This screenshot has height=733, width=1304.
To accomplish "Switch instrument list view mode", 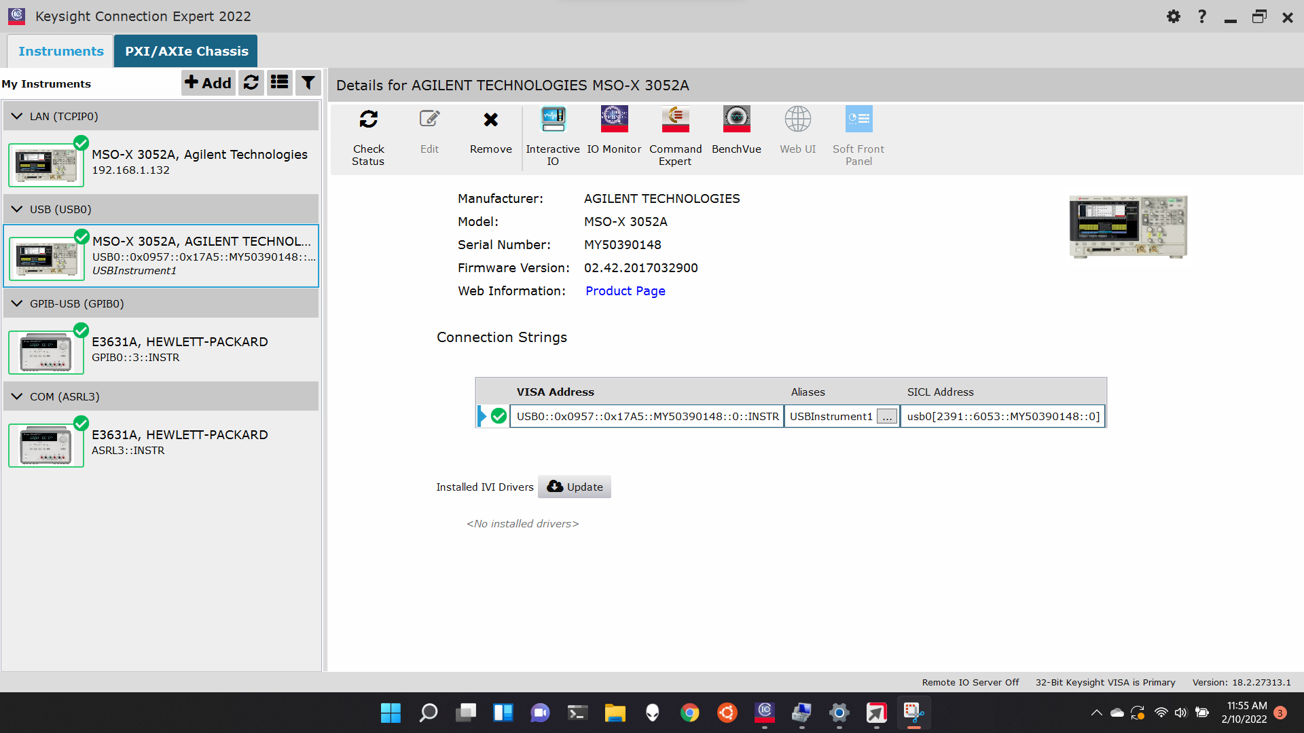I will point(280,83).
